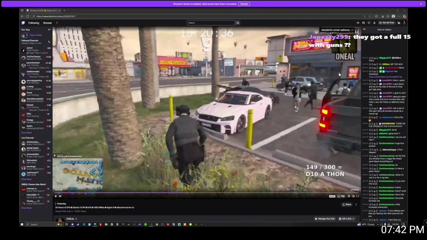Open cosmas_tv recommended channel
This screenshot has height=240, width=427.
coord(36,189)
